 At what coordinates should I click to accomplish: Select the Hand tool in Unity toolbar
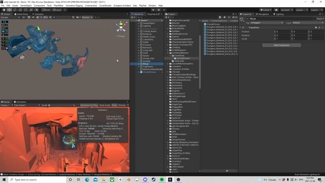4,10
